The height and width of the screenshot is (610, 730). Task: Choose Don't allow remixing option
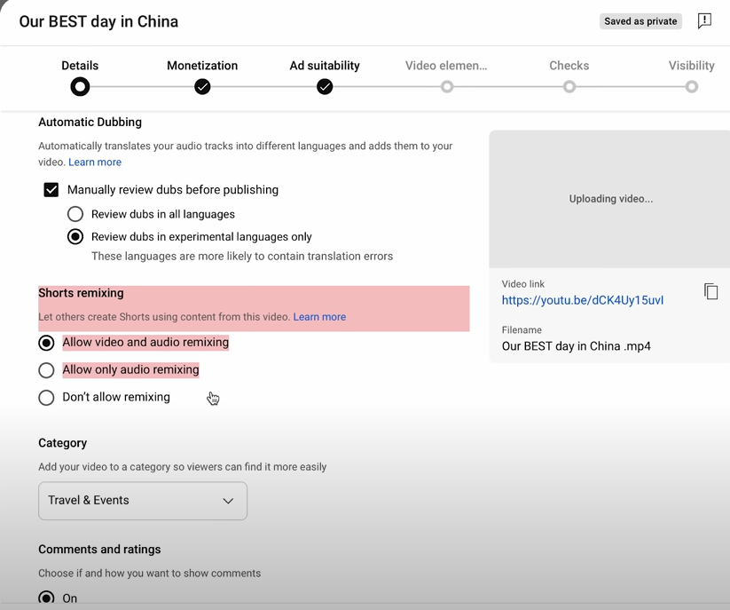(x=46, y=398)
